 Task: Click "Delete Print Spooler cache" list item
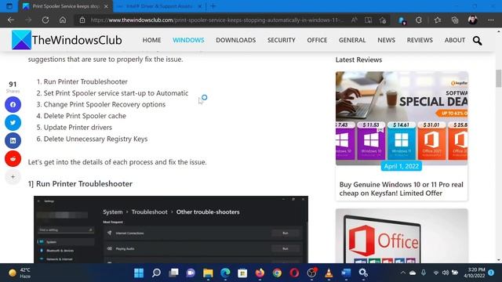[x=85, y=116]
